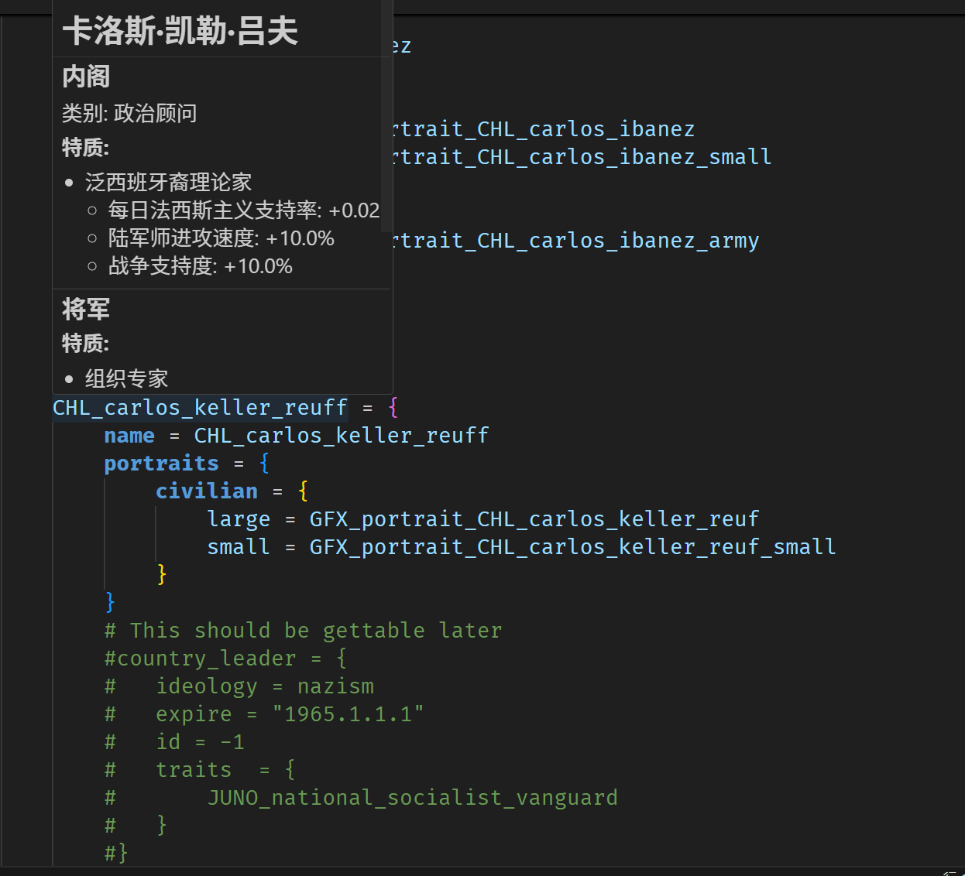Click the commented-out #country_leader line
965x876 pixels.
pyautogui.click(x=225, y=659)
